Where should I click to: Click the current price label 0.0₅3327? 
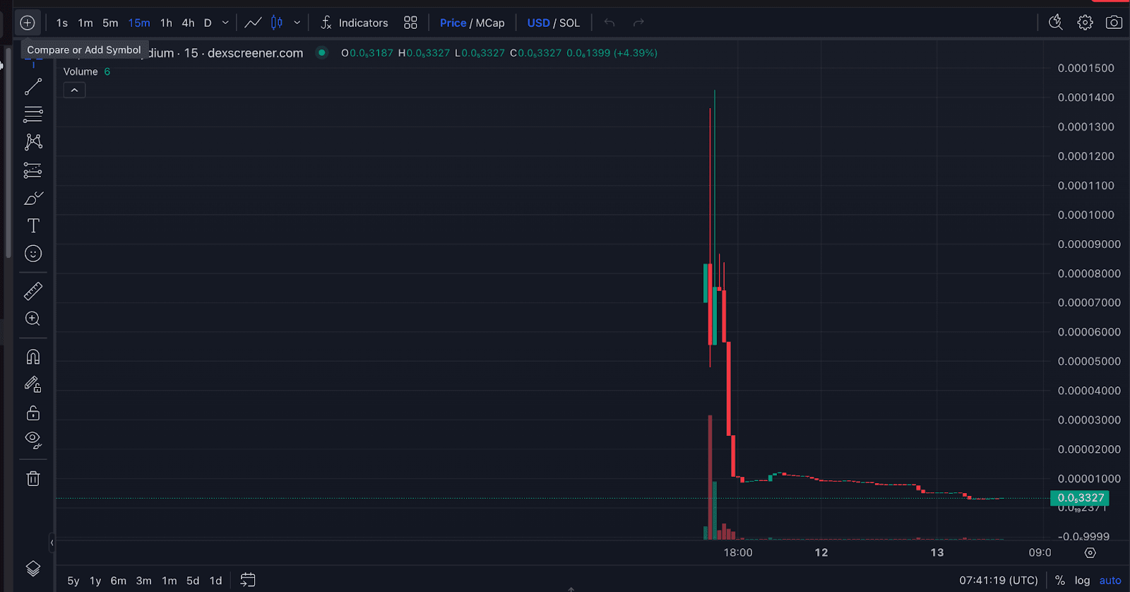coord(1080,498)
